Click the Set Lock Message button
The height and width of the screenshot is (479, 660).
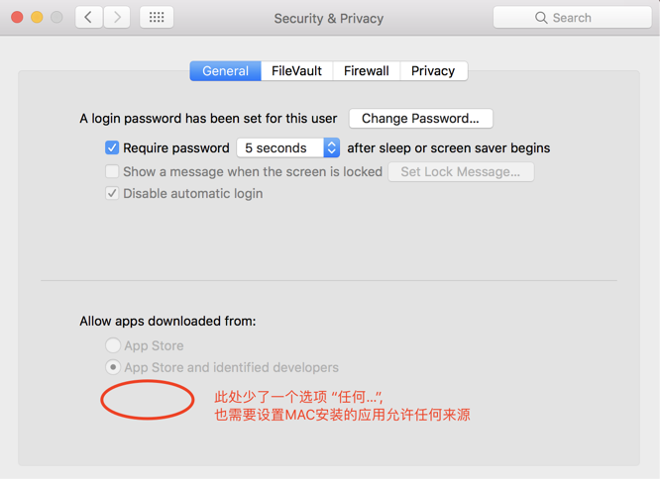coord(460,171)
